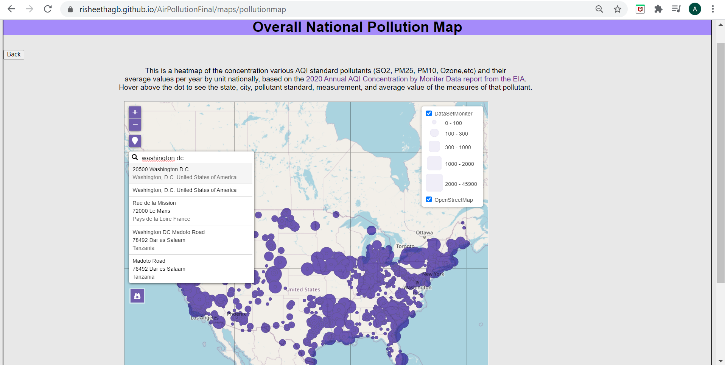Click the Back button
This screenshot has width=725, height=365.
coord(14,55)
